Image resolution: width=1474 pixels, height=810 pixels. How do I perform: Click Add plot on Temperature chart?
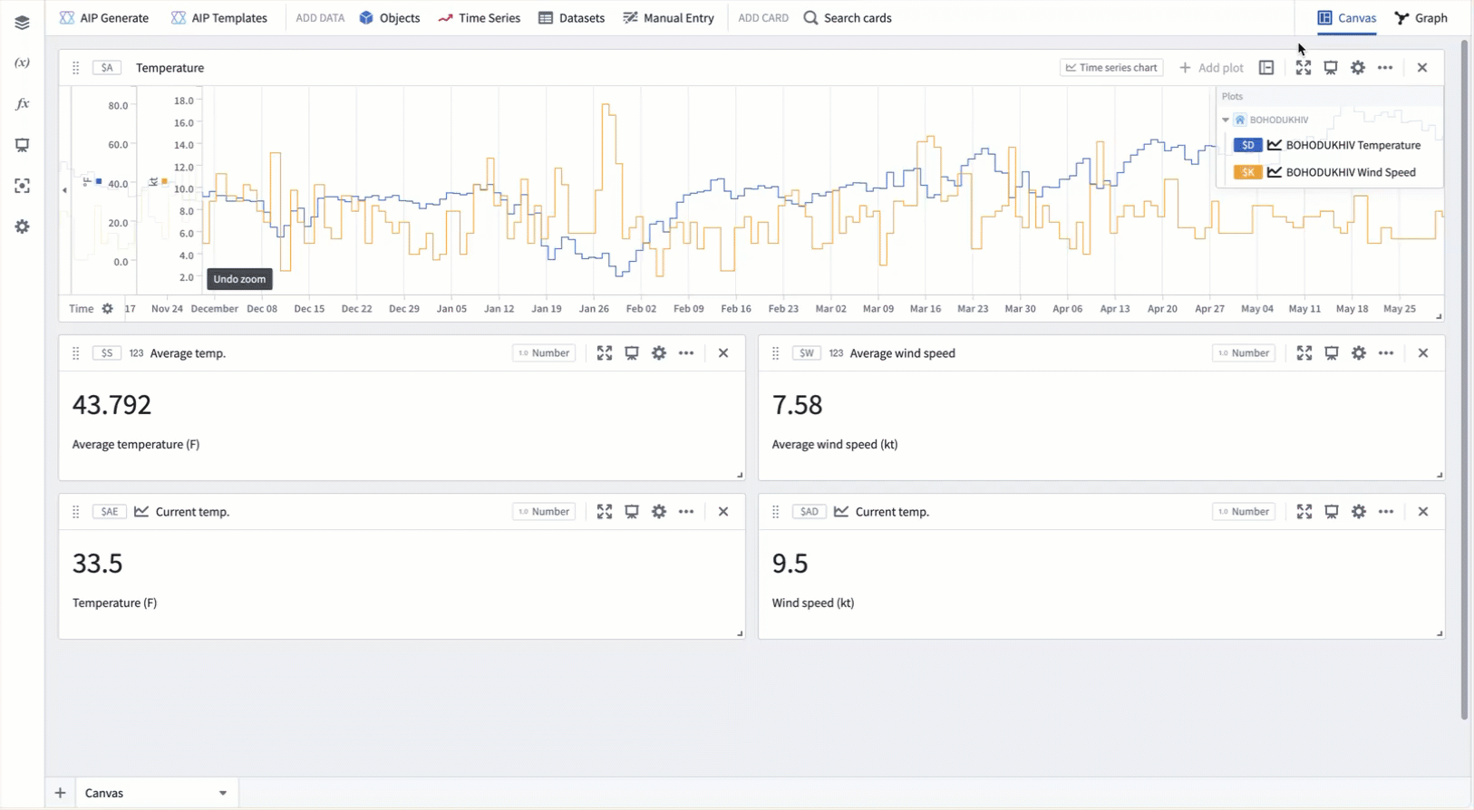[x=1211, y=68]
